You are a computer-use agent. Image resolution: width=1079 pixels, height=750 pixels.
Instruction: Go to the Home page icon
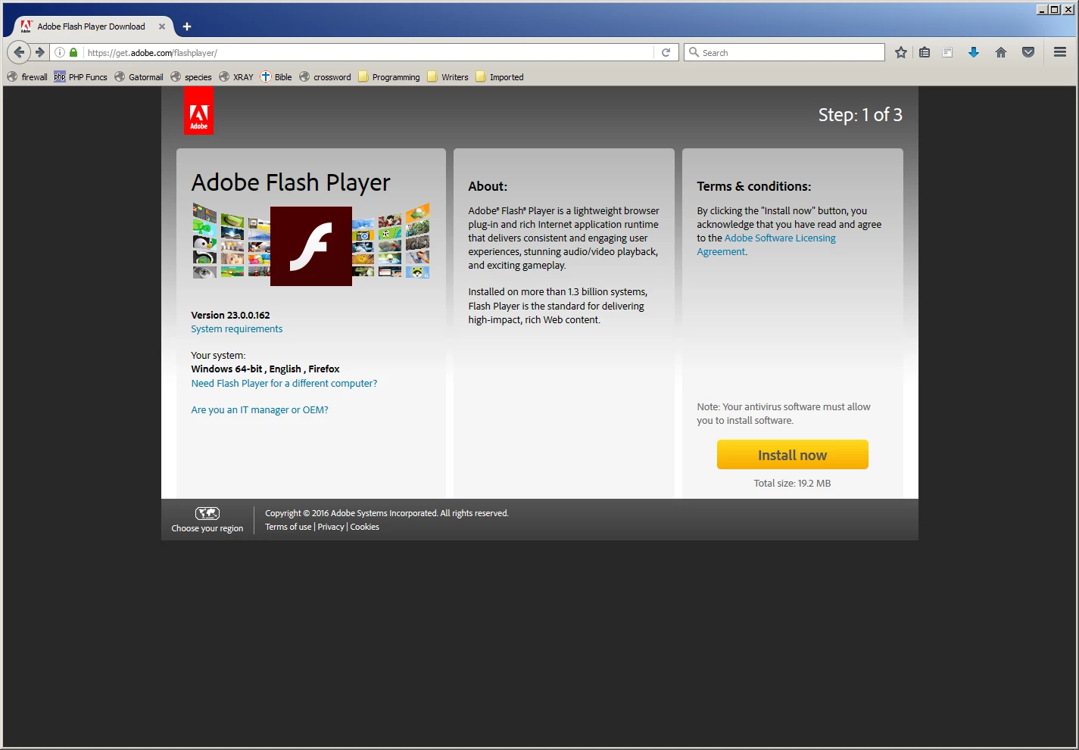pyautogui.click(x=1001, y=52)
